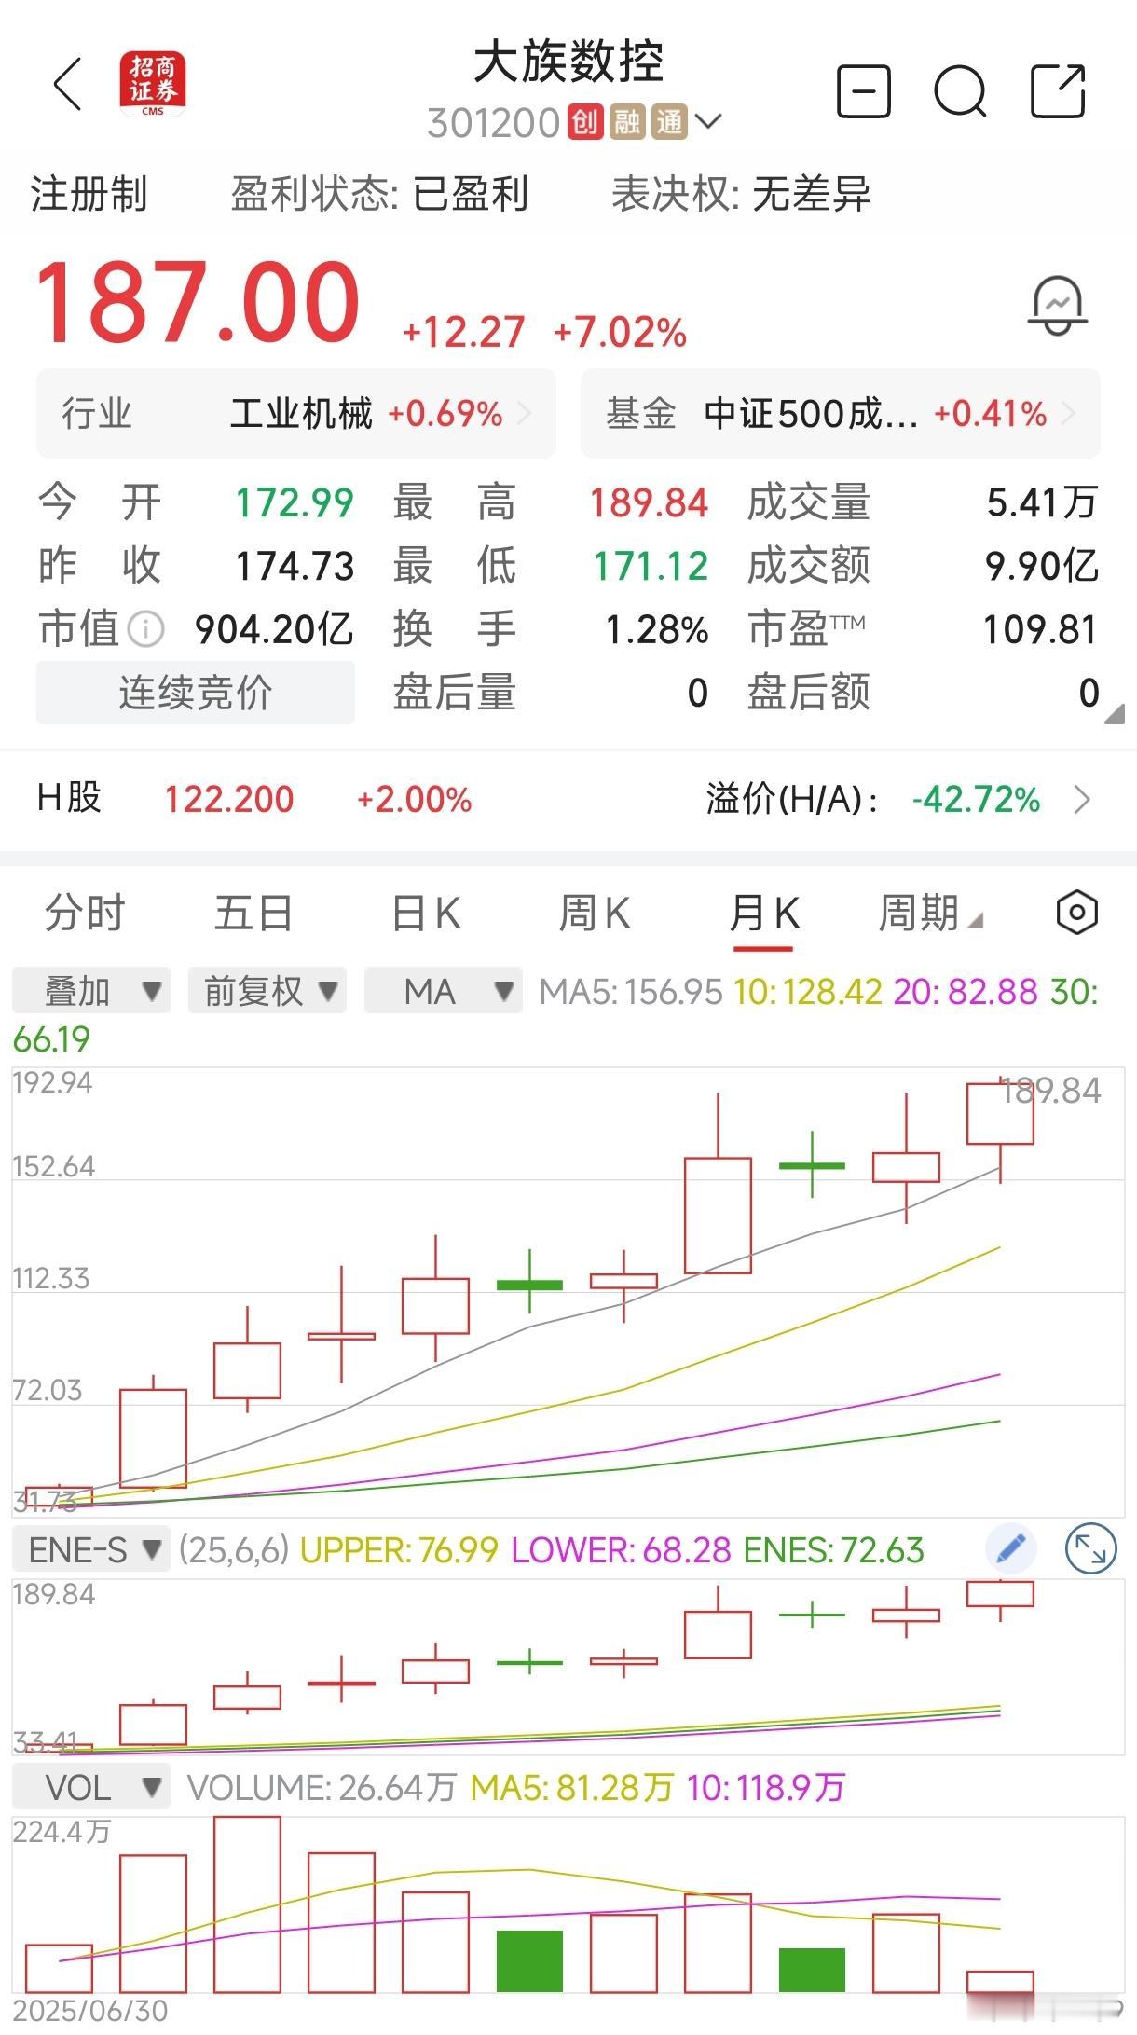The image size is (1137, 2035).
Task: Tap the 市值 info circle icon
Action: pyautogui.click(x=145, y=629)
